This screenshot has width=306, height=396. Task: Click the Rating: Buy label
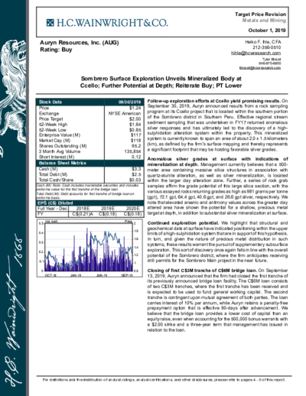56,50
